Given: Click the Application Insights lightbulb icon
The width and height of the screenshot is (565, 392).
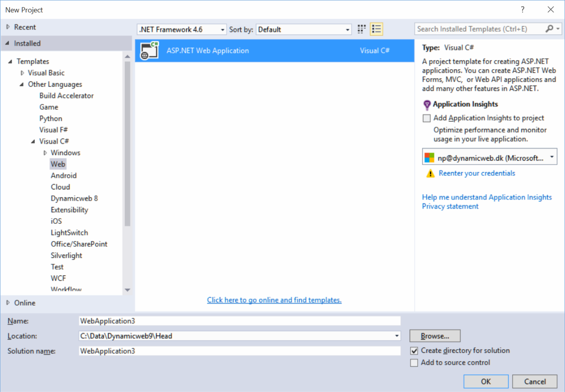Looking at the screenshot, I should pyautogui.click(x=427, y=105).
